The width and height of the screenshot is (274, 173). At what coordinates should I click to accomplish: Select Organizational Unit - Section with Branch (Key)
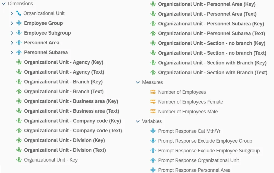212,63
